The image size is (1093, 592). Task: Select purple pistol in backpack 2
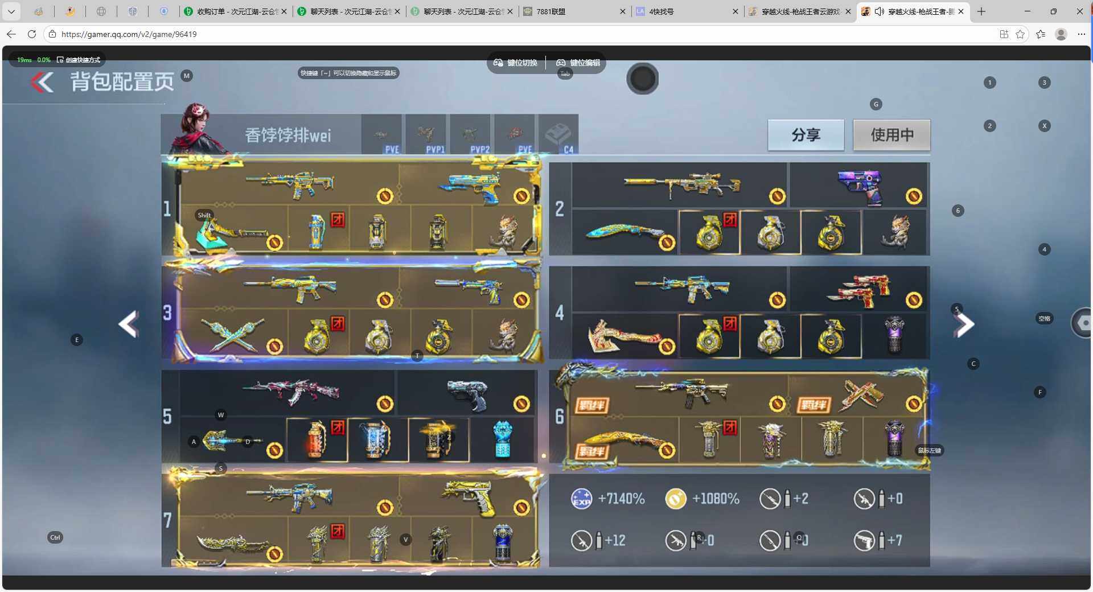tap(860, 186)
